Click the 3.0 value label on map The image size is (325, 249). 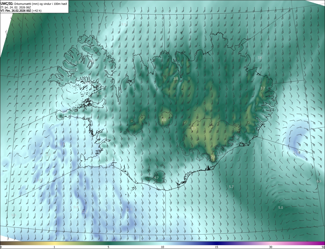tap(164, 120)
